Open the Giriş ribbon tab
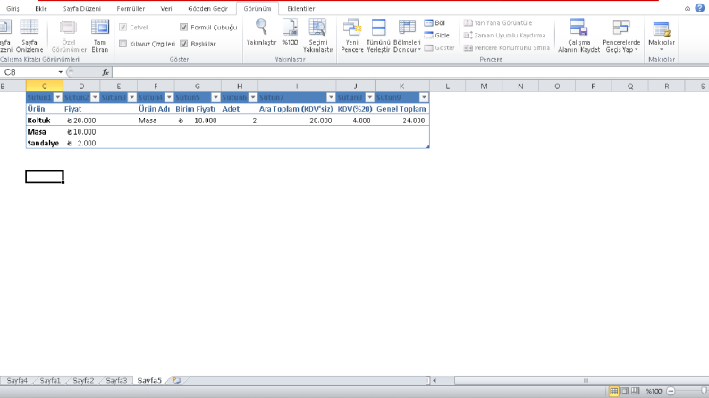This screenshot has height=398, width=709. [13, 9]
